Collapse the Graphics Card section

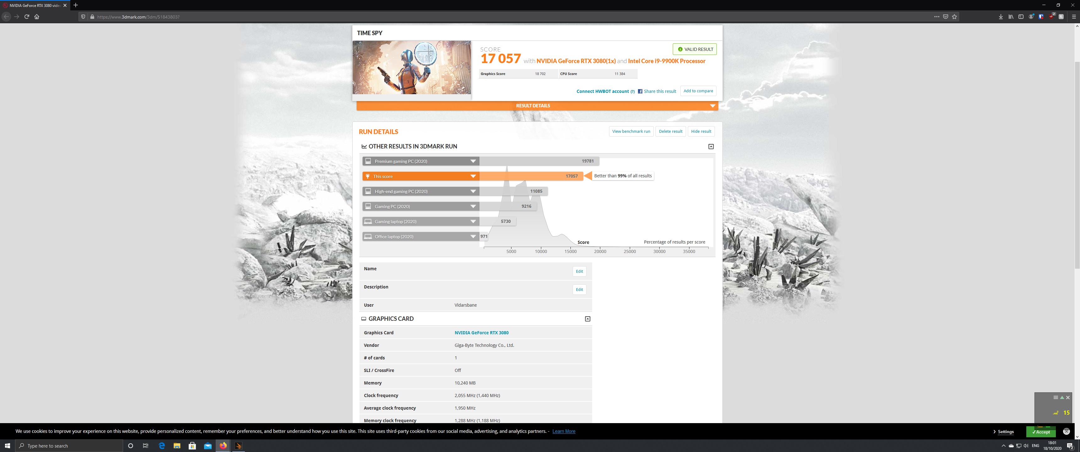(x=587, y=319)
